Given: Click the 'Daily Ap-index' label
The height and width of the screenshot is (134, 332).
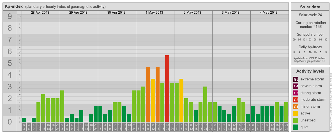Looking at the screenshot, I should point(310,47).
